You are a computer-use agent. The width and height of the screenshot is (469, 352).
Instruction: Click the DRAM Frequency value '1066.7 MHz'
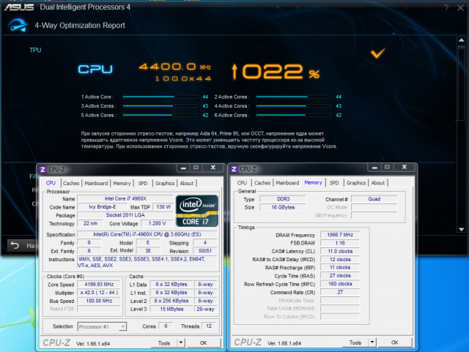[340, 235]
